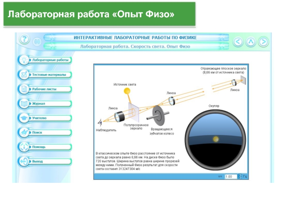
Task: Click the exit arrow icon beside Выход
Action: (24, 161)
